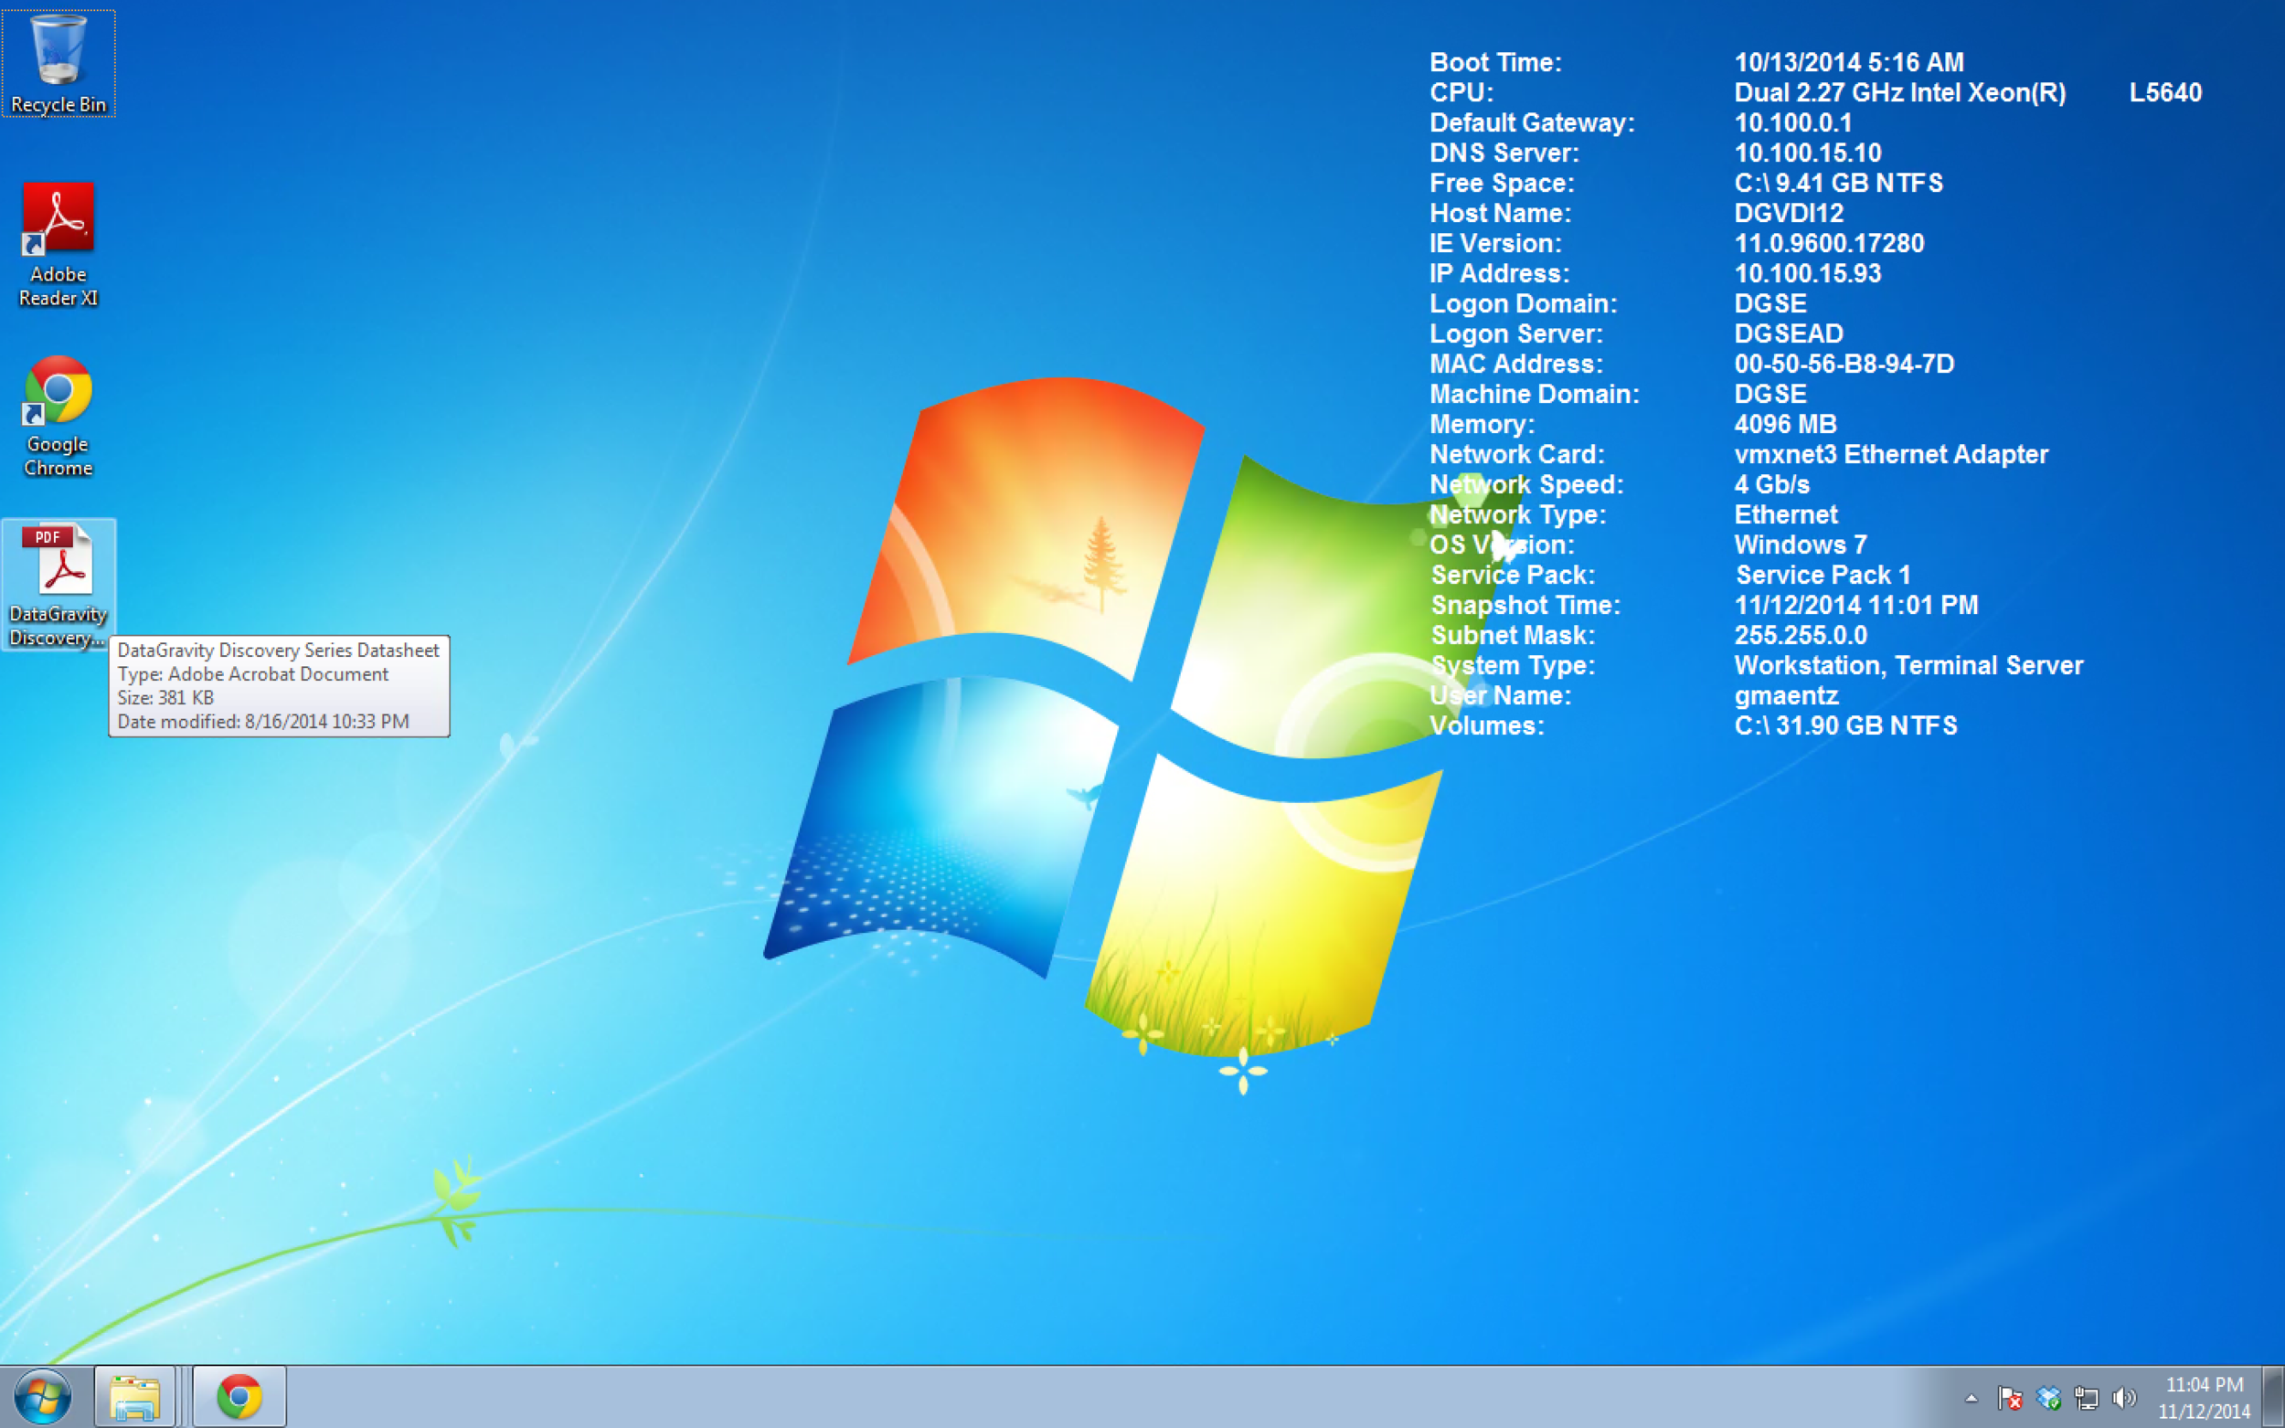Click the Snapshot Time value 11/12/2014 11:01 PM
2285x1428 pixels.
(1856, 606)
